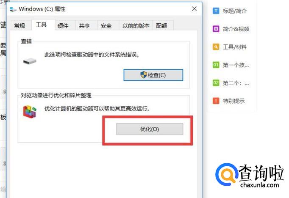Click the defragment colored blocks icon
The width and height of the screenshot is (289, 198).
click(x=30, y=112)
